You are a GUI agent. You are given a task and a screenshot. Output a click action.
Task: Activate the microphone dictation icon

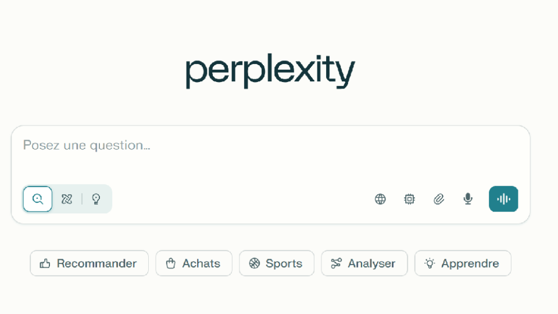coord(468,199)
